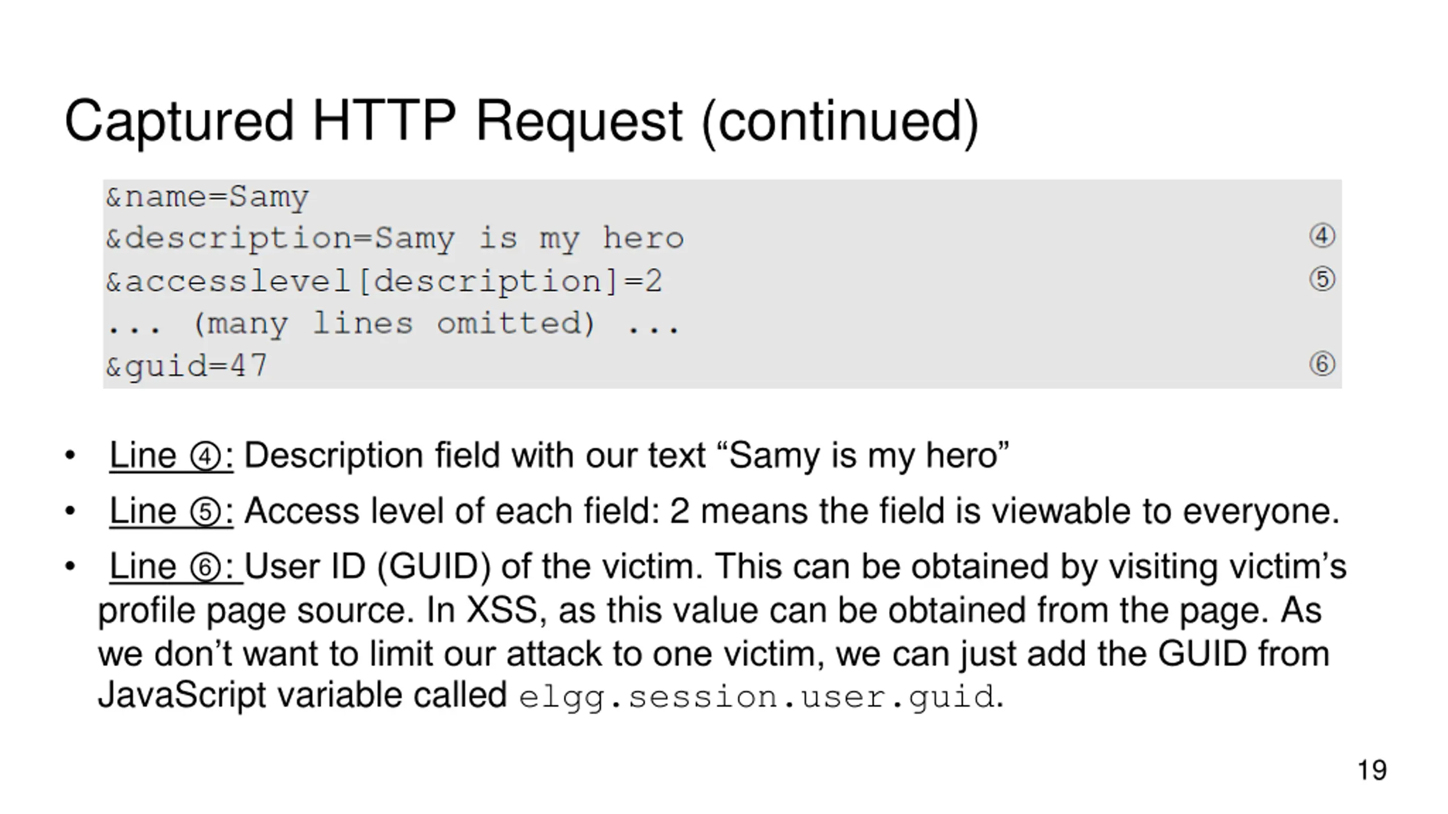The height and width of the screenshot is (814, 1448).
Task: Click the "&name=Samy" code line
Action: pos(207,197)
